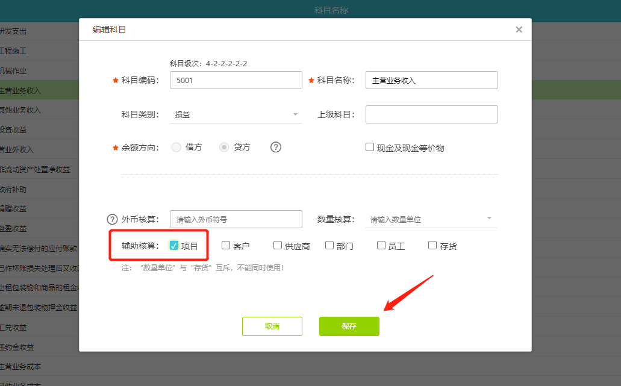The image size is (621, 386).
Task: Toggle the 现金及现金等价物 checkbox
Action: [370, 147]
